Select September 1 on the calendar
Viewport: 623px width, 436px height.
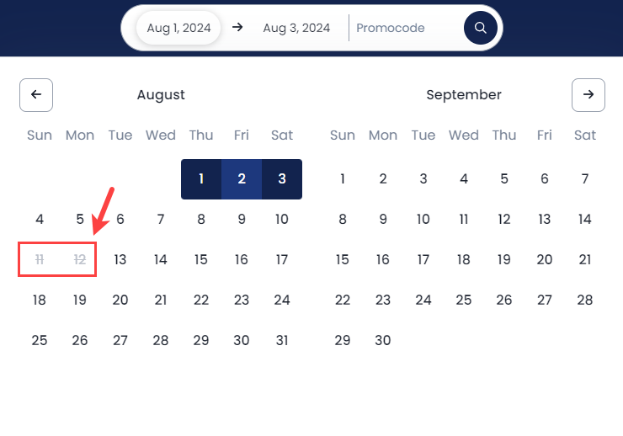tap(343, 179)
